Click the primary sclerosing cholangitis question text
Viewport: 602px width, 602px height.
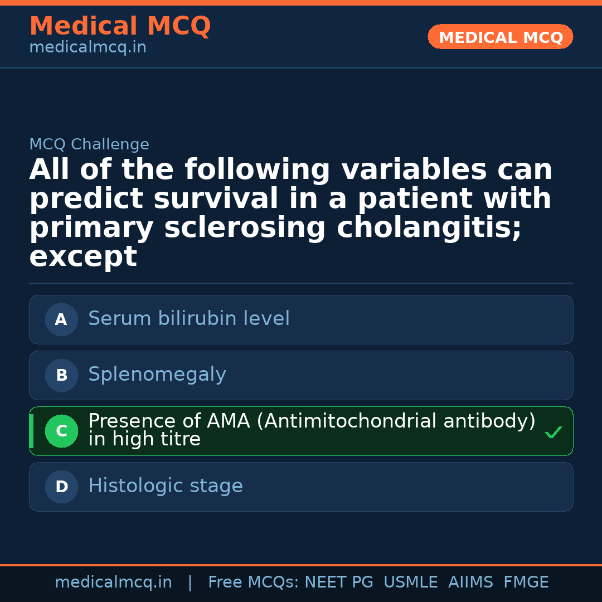pos(290,213)
